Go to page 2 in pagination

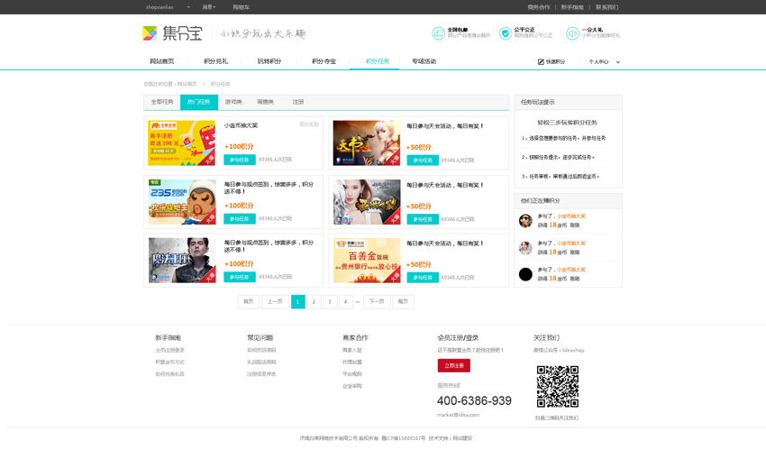click(314, 302)
